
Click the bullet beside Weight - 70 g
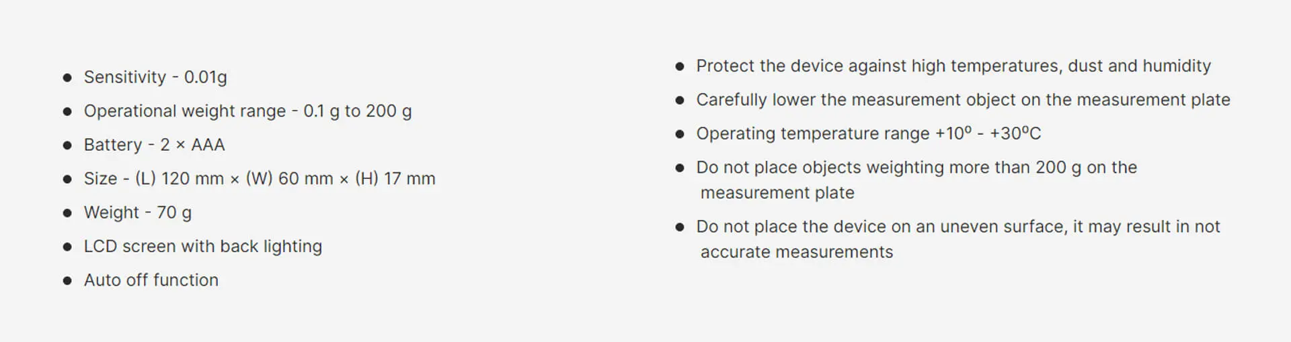tap(67, 213)
